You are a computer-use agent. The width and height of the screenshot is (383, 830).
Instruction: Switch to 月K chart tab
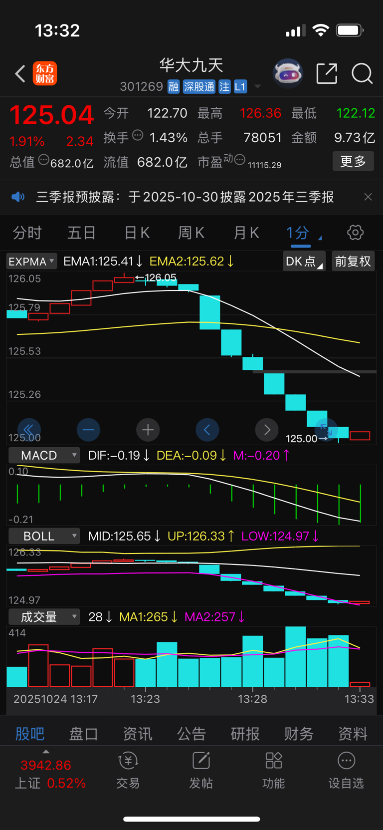(246, 233)
